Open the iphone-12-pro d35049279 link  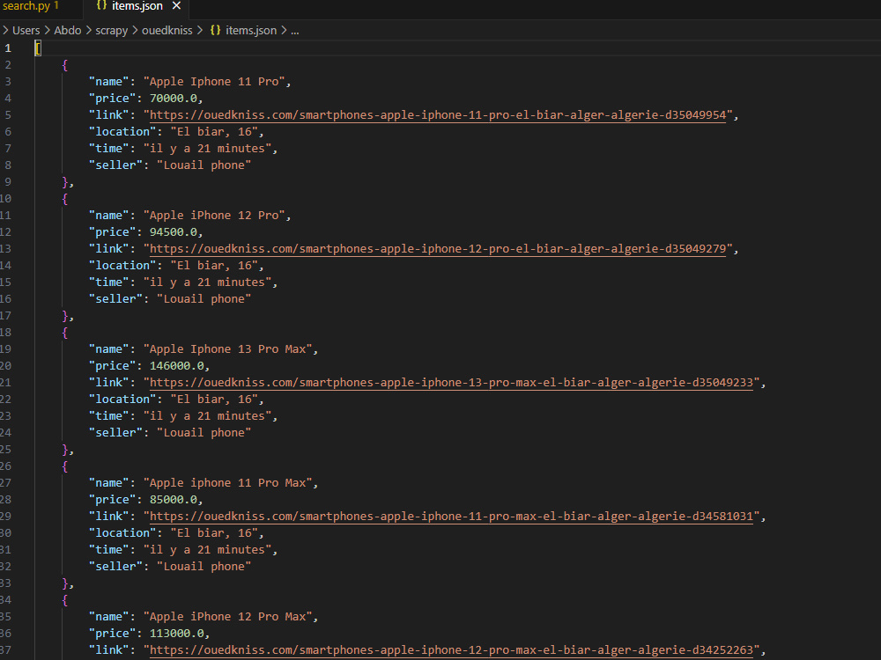click(x=438, y=249)
